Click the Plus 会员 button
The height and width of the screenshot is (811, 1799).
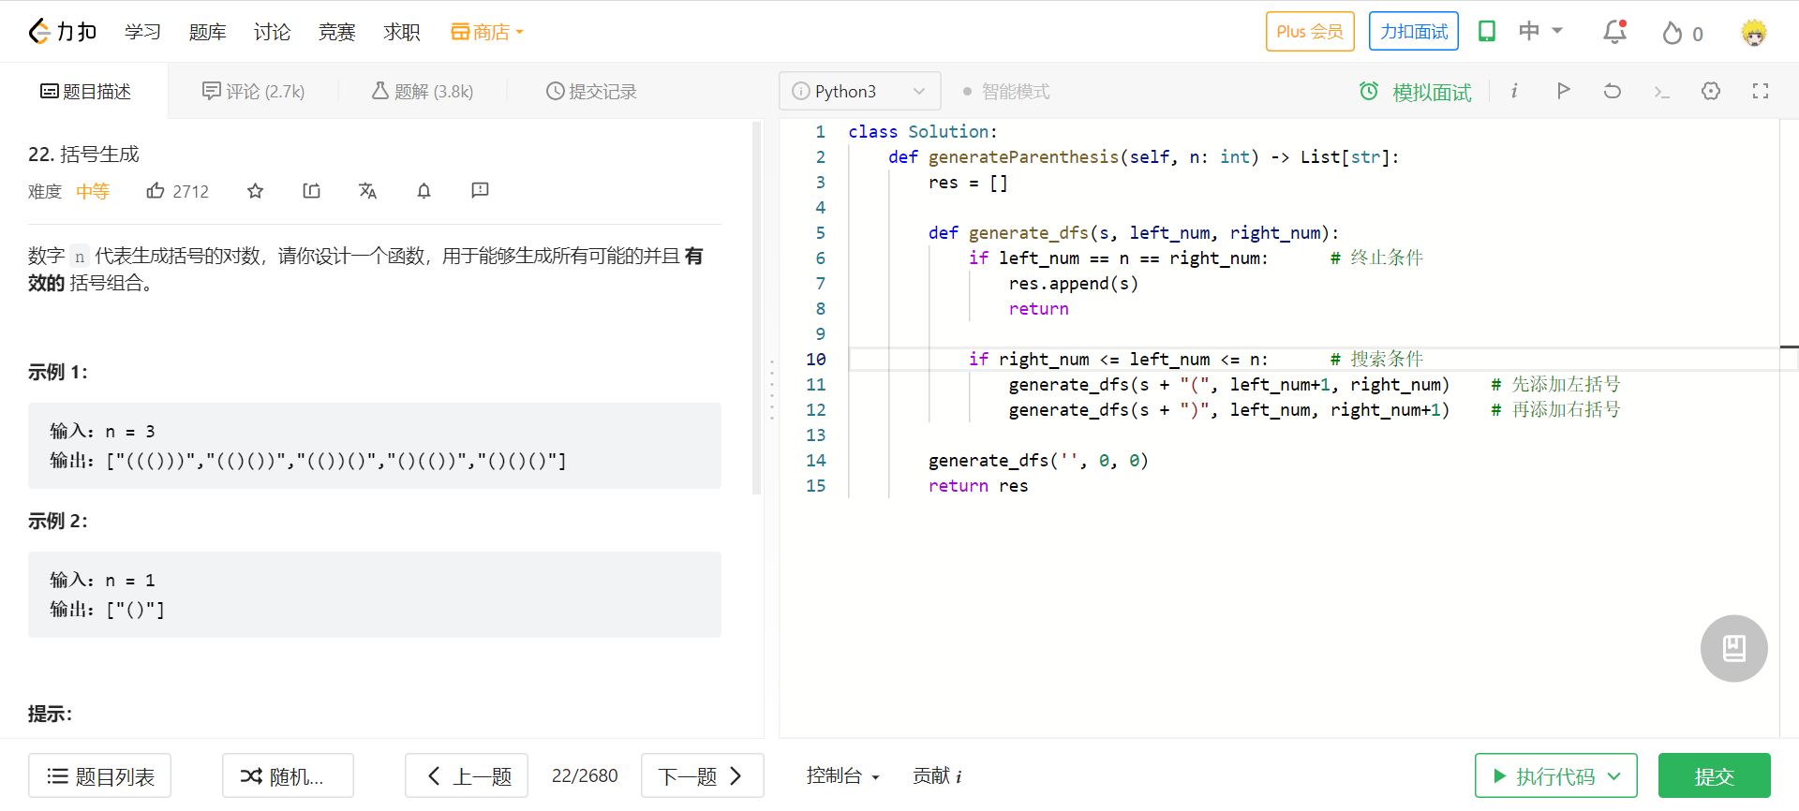point(1310,31)
